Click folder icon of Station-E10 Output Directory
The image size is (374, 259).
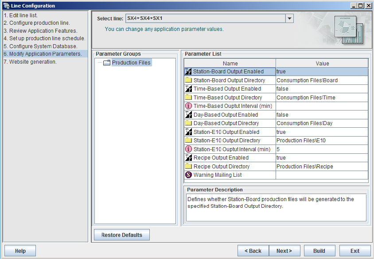(188, 140)
